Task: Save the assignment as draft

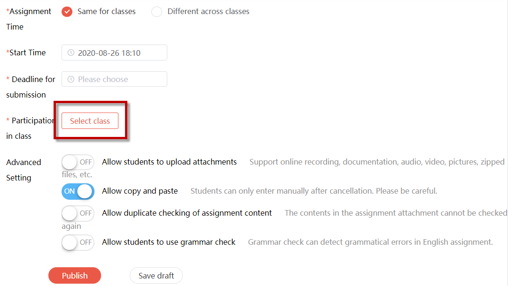Action: (156, 276)
